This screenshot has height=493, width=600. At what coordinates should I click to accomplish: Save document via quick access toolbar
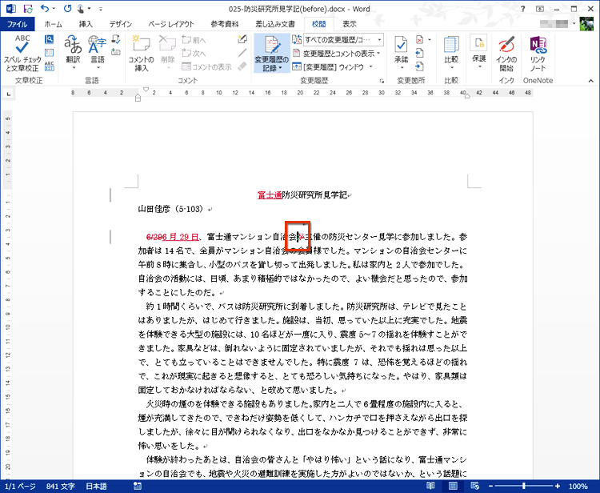click(28, 9)
